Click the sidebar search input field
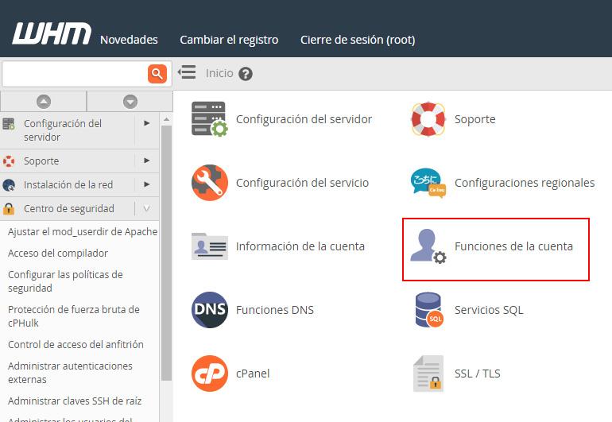The image size is (612, 422). (75, 74)
